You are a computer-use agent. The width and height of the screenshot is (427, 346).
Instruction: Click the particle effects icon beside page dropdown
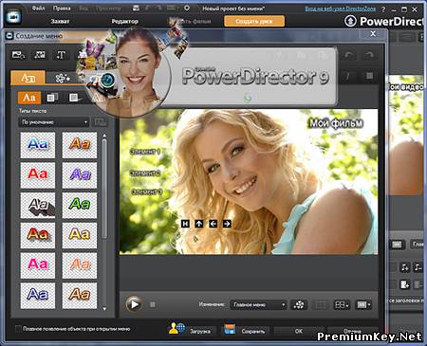pos(298,304)
